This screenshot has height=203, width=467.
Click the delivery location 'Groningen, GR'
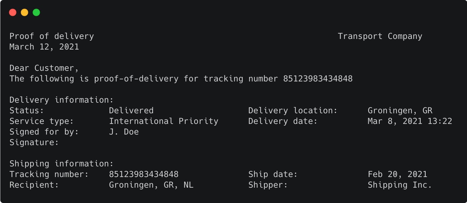click(400, 111)
